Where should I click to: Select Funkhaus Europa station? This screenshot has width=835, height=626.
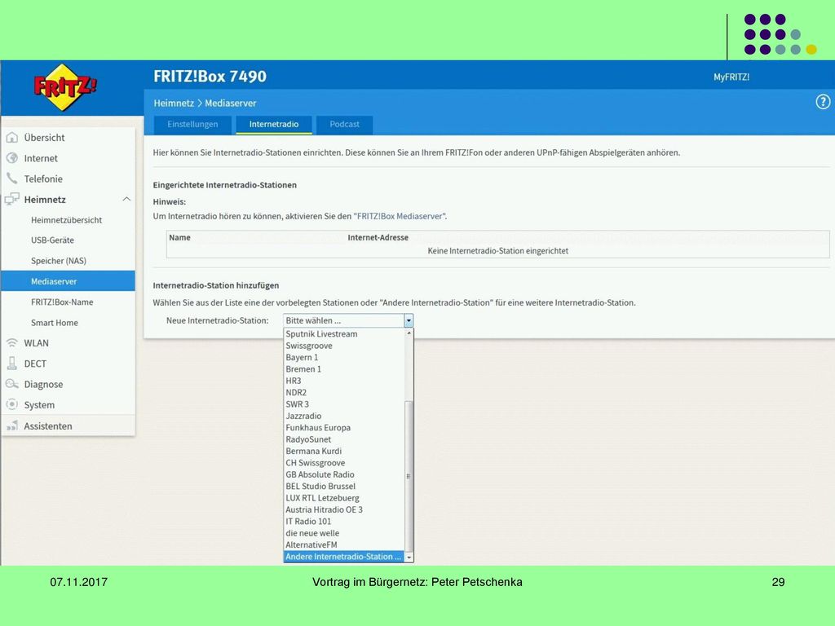coord(344,427)
